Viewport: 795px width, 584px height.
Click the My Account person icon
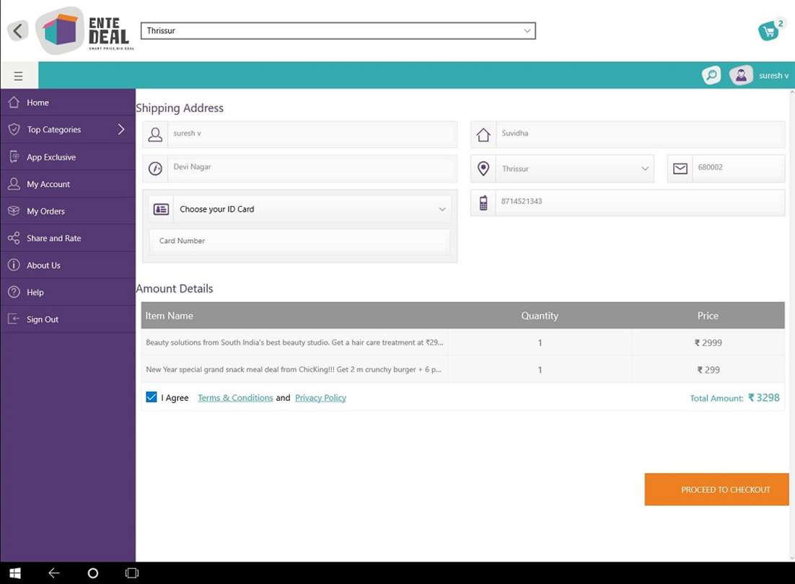14,184
